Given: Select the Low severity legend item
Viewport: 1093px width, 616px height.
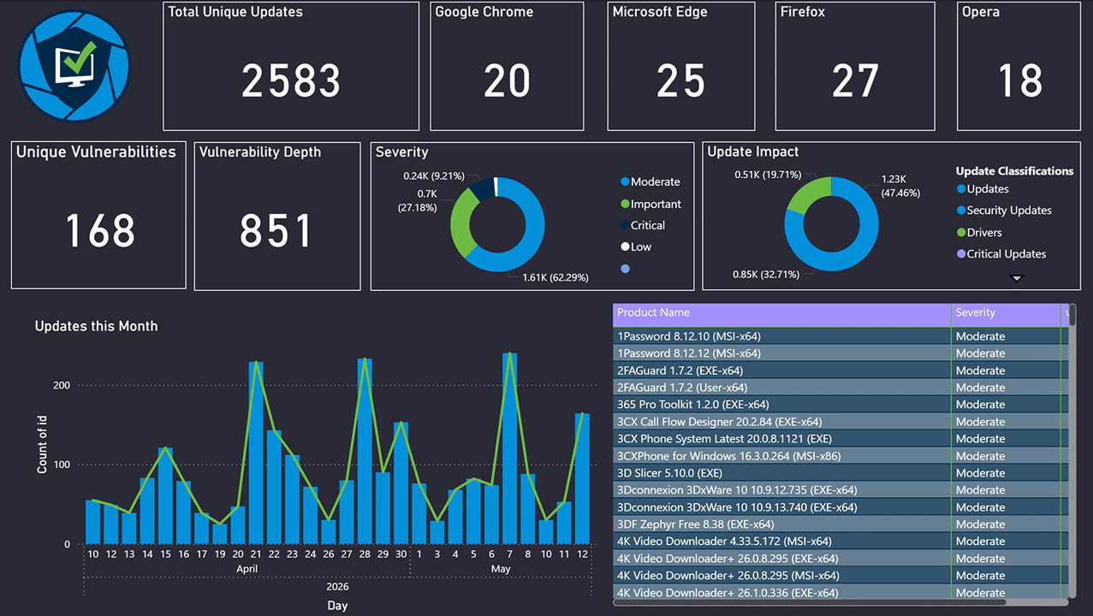Looking at the screenshot, I should (x=636, y=246).
